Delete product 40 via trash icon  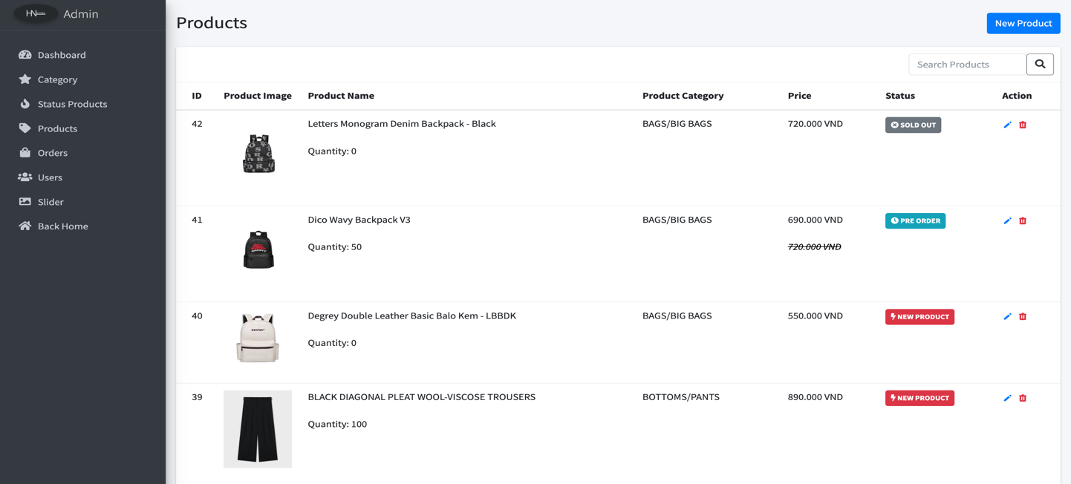[x=1023, y=316]
